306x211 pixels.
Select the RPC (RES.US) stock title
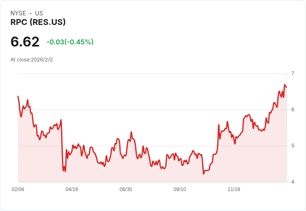tap(38, 22)
